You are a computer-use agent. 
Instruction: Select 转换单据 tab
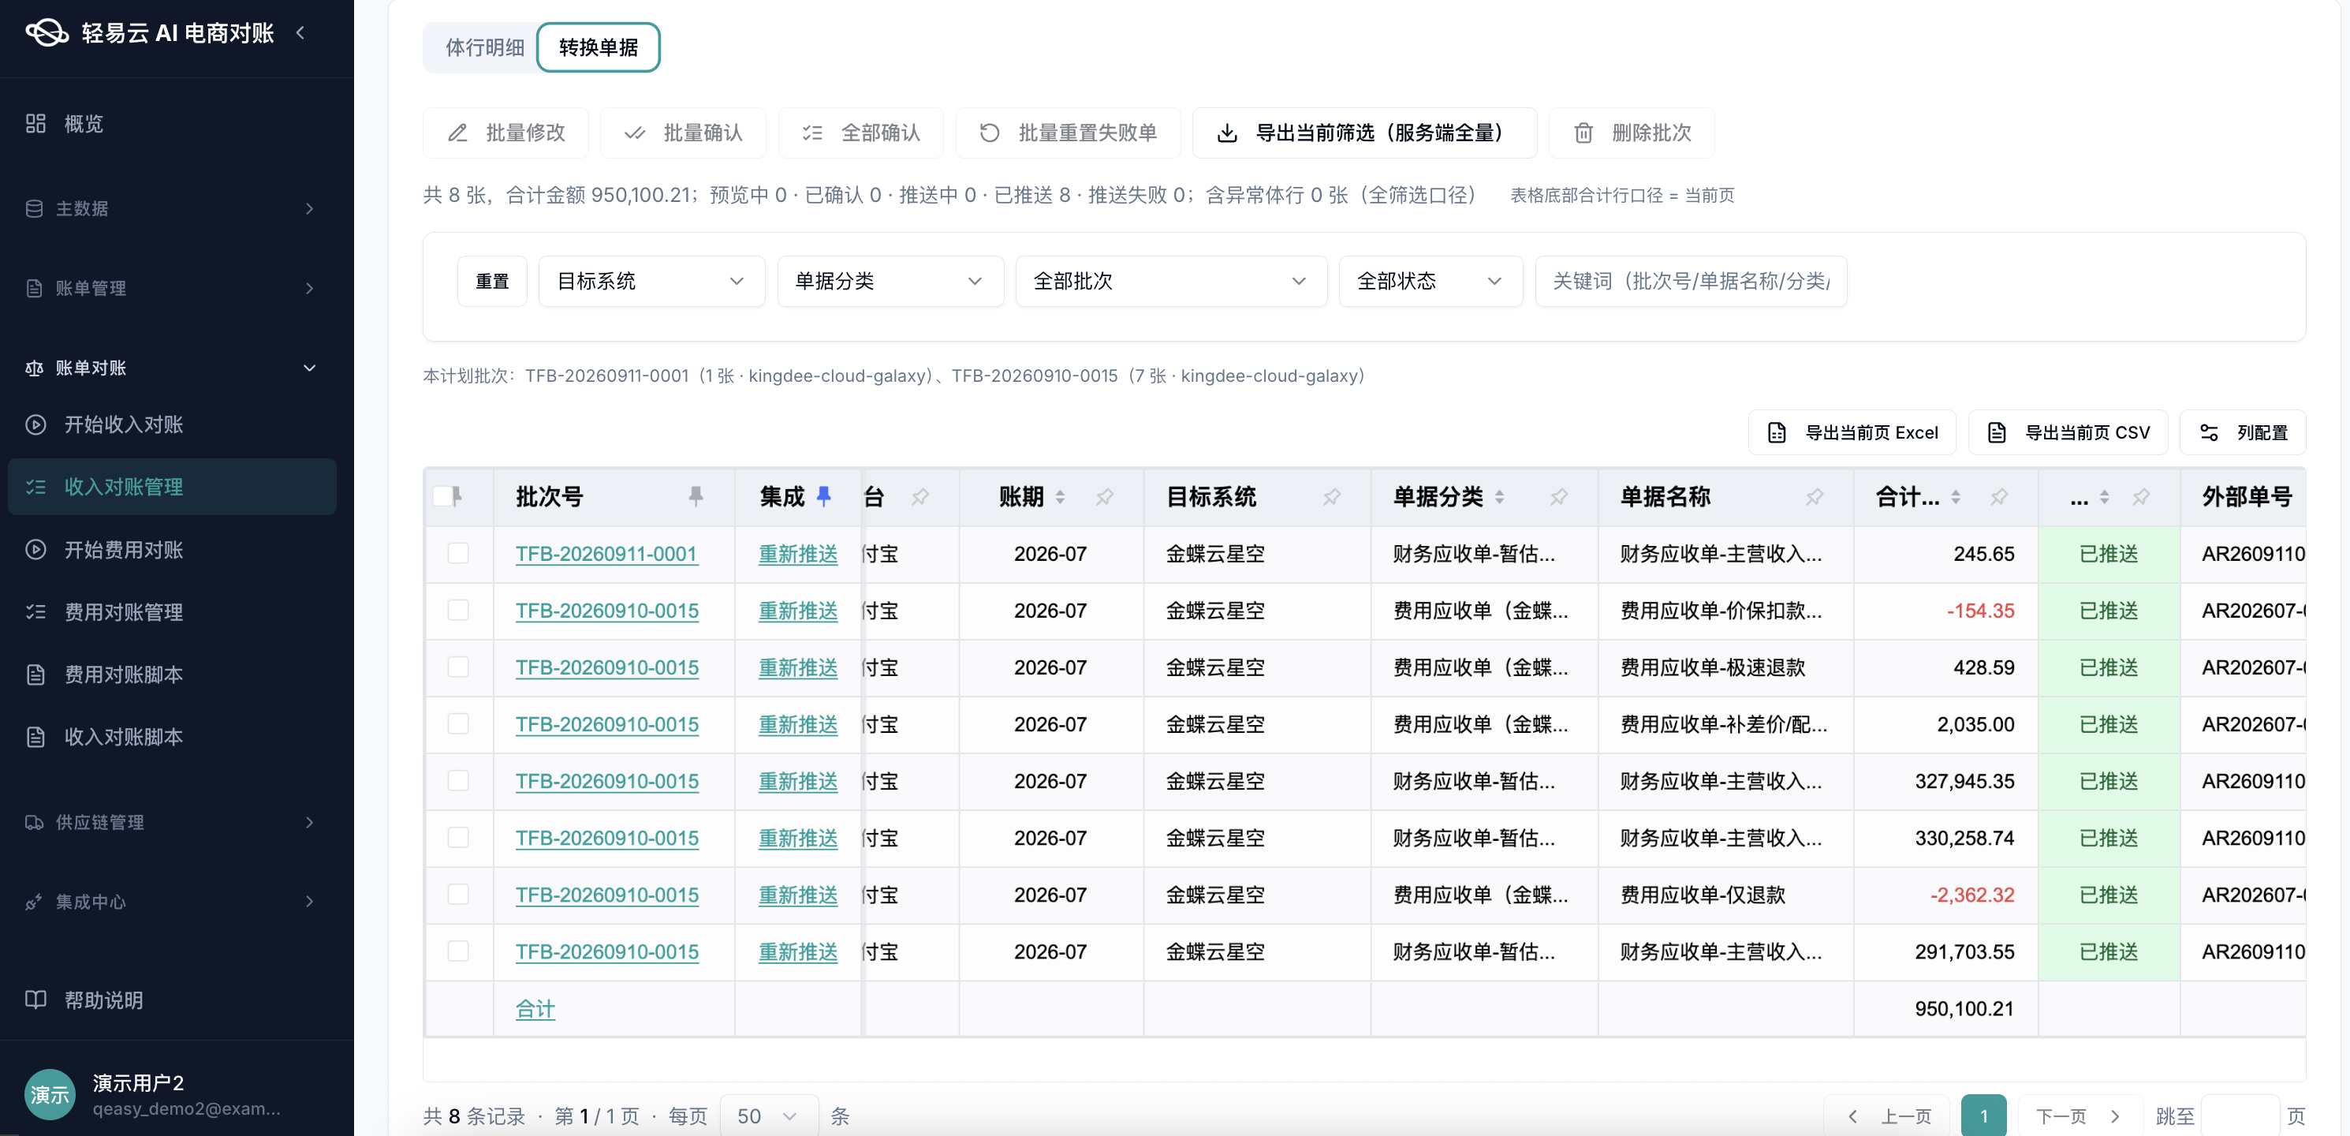click(599, 47)
